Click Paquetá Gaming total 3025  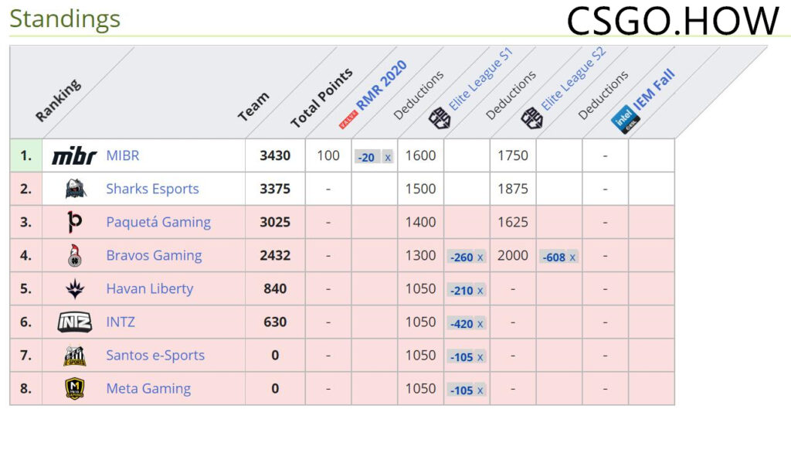tap(275, 222)
